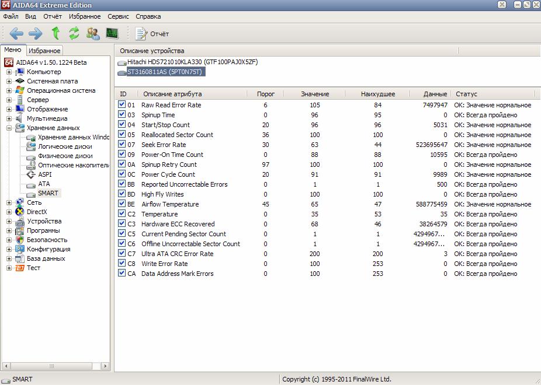This screenshot has height=385, width=541.
Task: Select the Оптические накопители tree item
Action: (74, 165)
